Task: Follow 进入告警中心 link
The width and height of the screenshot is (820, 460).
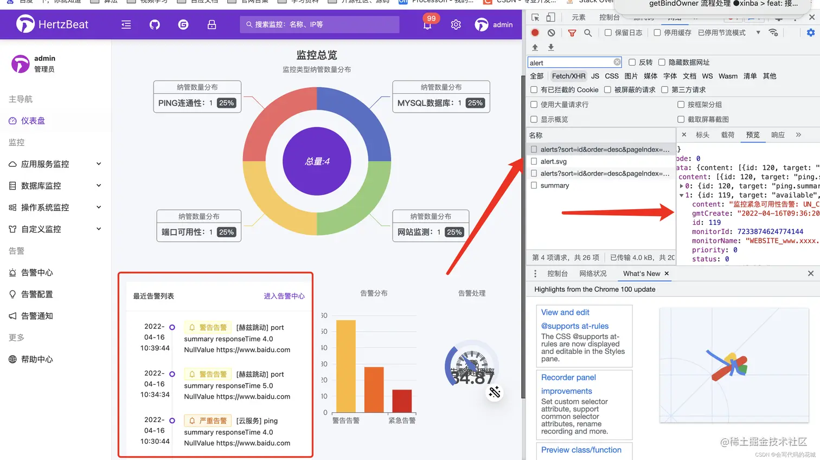Action: (284, 296)
